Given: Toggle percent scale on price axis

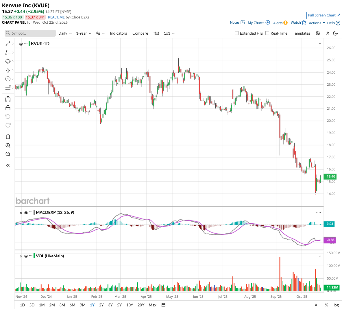Looking at the screenshot, I should [x=326, y=305].
